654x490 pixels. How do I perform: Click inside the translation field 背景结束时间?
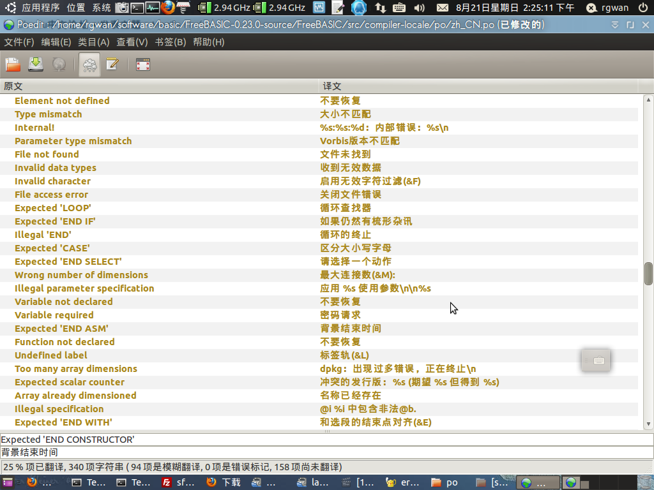[x=326, y=452]
